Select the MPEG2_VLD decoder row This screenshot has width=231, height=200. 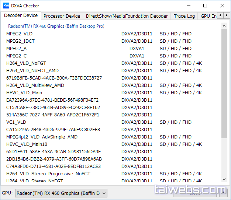19,34
